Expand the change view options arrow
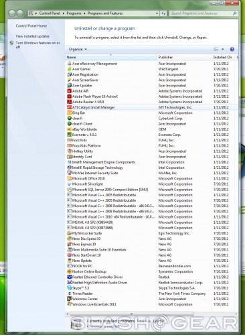 pos(222,49)
